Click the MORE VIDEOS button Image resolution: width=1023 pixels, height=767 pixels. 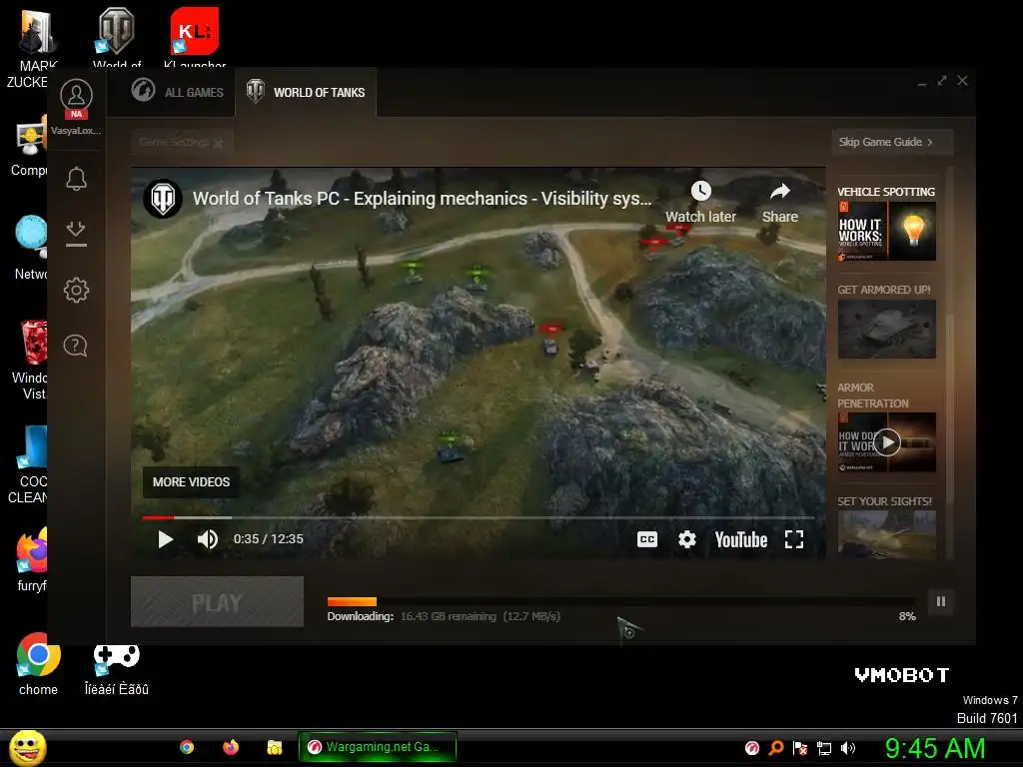[191, 482]
